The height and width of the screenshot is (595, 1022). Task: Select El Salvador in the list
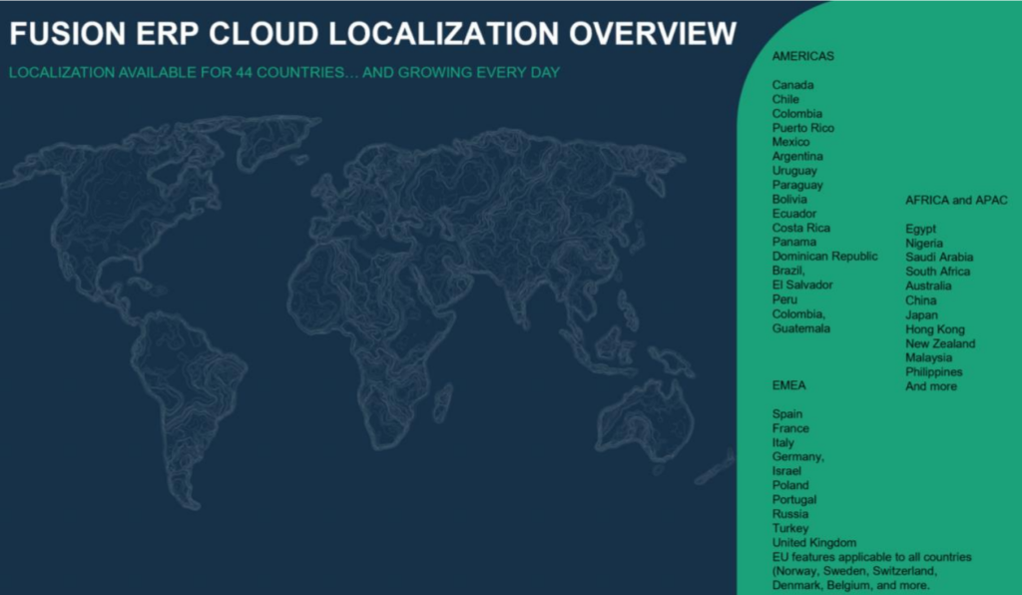pyautogui.click(x=802, y=286)
